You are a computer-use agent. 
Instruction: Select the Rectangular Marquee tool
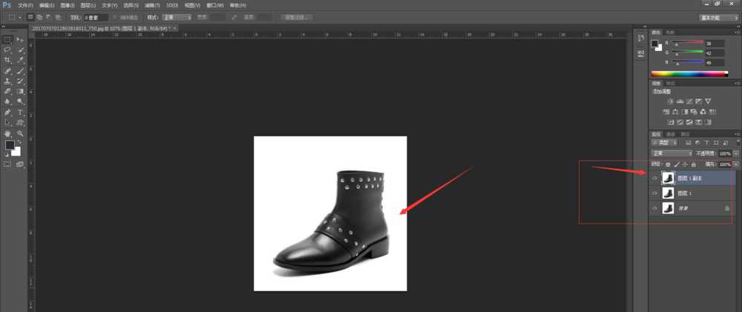click(7, 39)
